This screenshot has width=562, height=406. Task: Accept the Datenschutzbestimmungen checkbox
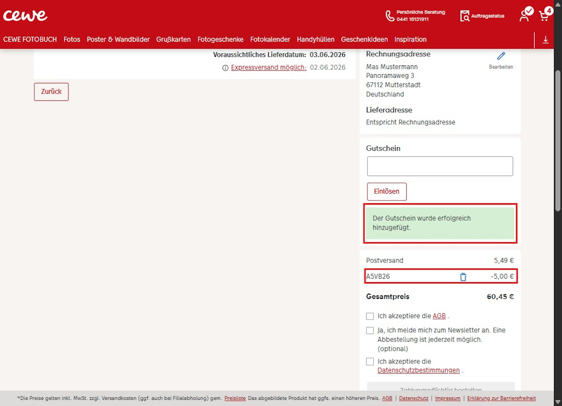370,362
